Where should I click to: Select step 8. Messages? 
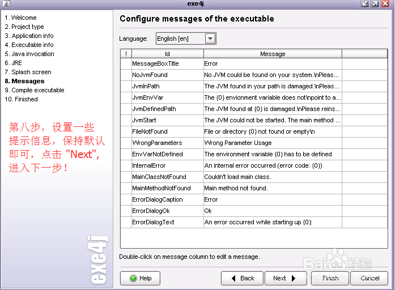click(x=24, y=81)
